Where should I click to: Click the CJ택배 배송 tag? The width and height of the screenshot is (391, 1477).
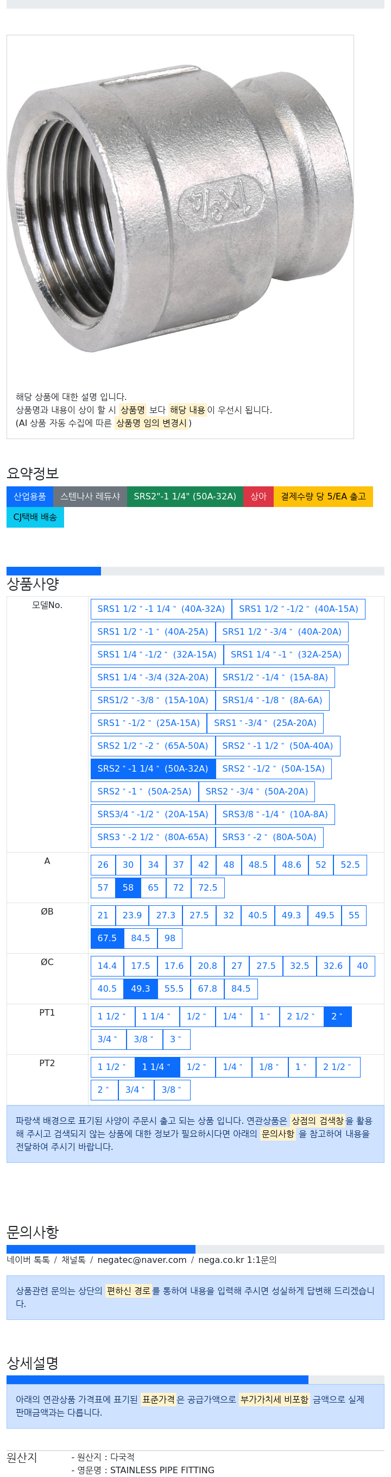35,517
